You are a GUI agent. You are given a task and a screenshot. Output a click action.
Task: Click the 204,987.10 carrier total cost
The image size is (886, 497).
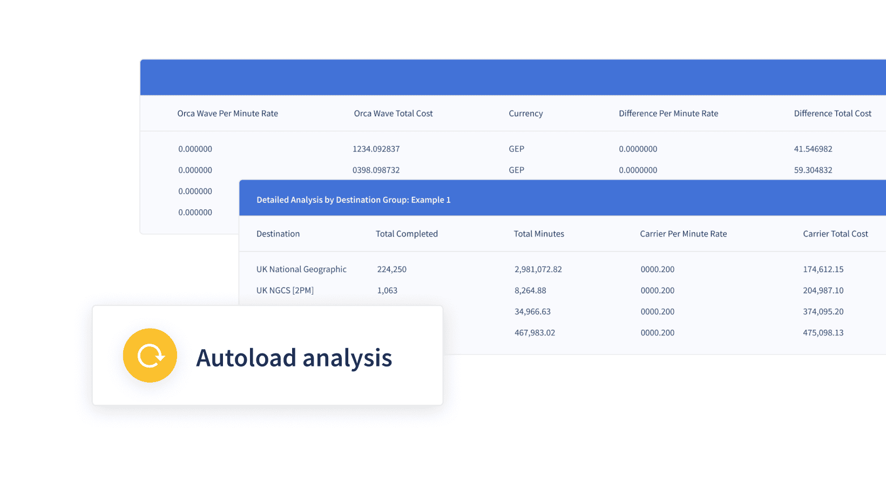[x=823, y=290]
